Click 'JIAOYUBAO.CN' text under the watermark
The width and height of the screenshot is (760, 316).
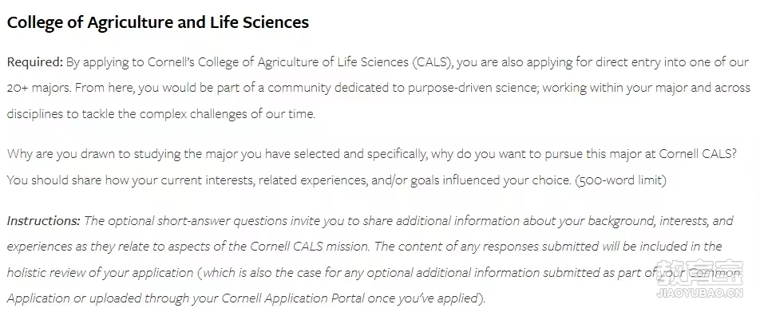pos(699,293)
